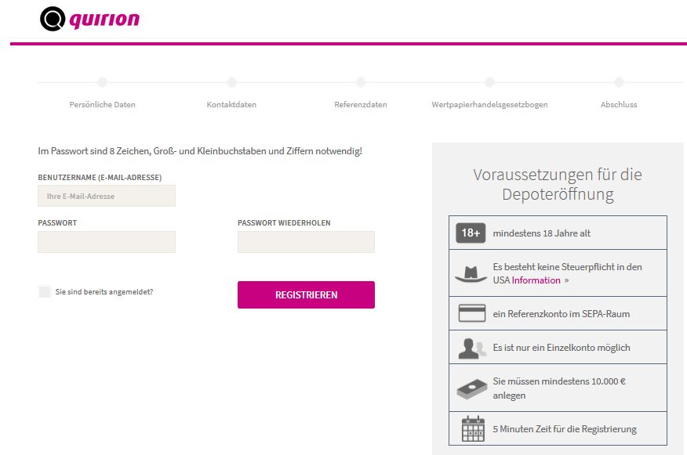Select the Kontaktdaten step
Viewport: 687px width, 455px height.
tap(231, 105)
